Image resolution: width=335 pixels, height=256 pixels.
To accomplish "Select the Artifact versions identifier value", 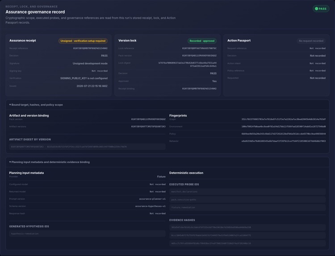I will point(148,126).
